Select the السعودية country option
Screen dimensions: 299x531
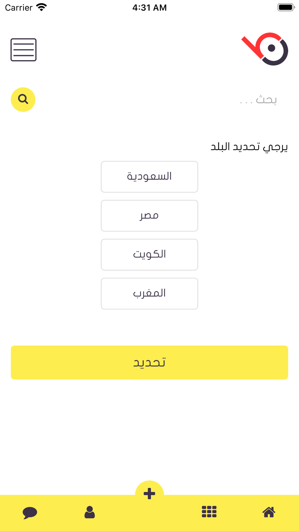tap(149, 177)
